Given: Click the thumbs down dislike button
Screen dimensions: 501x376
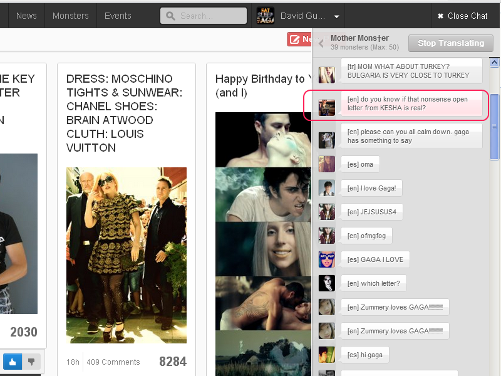Looking at the screenshot, I should coord(31,362).
